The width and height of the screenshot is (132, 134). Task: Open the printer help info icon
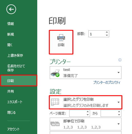tap(120, 60)
